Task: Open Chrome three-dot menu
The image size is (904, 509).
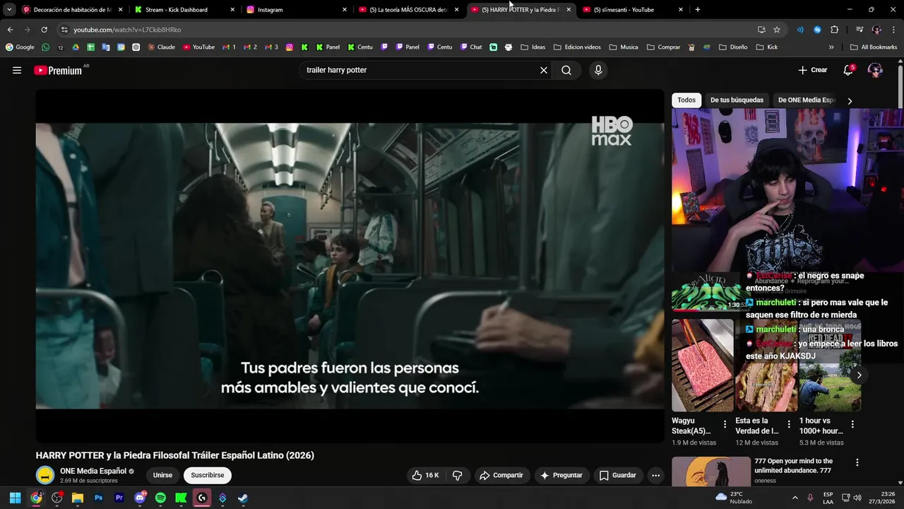Action: (893, 30)
